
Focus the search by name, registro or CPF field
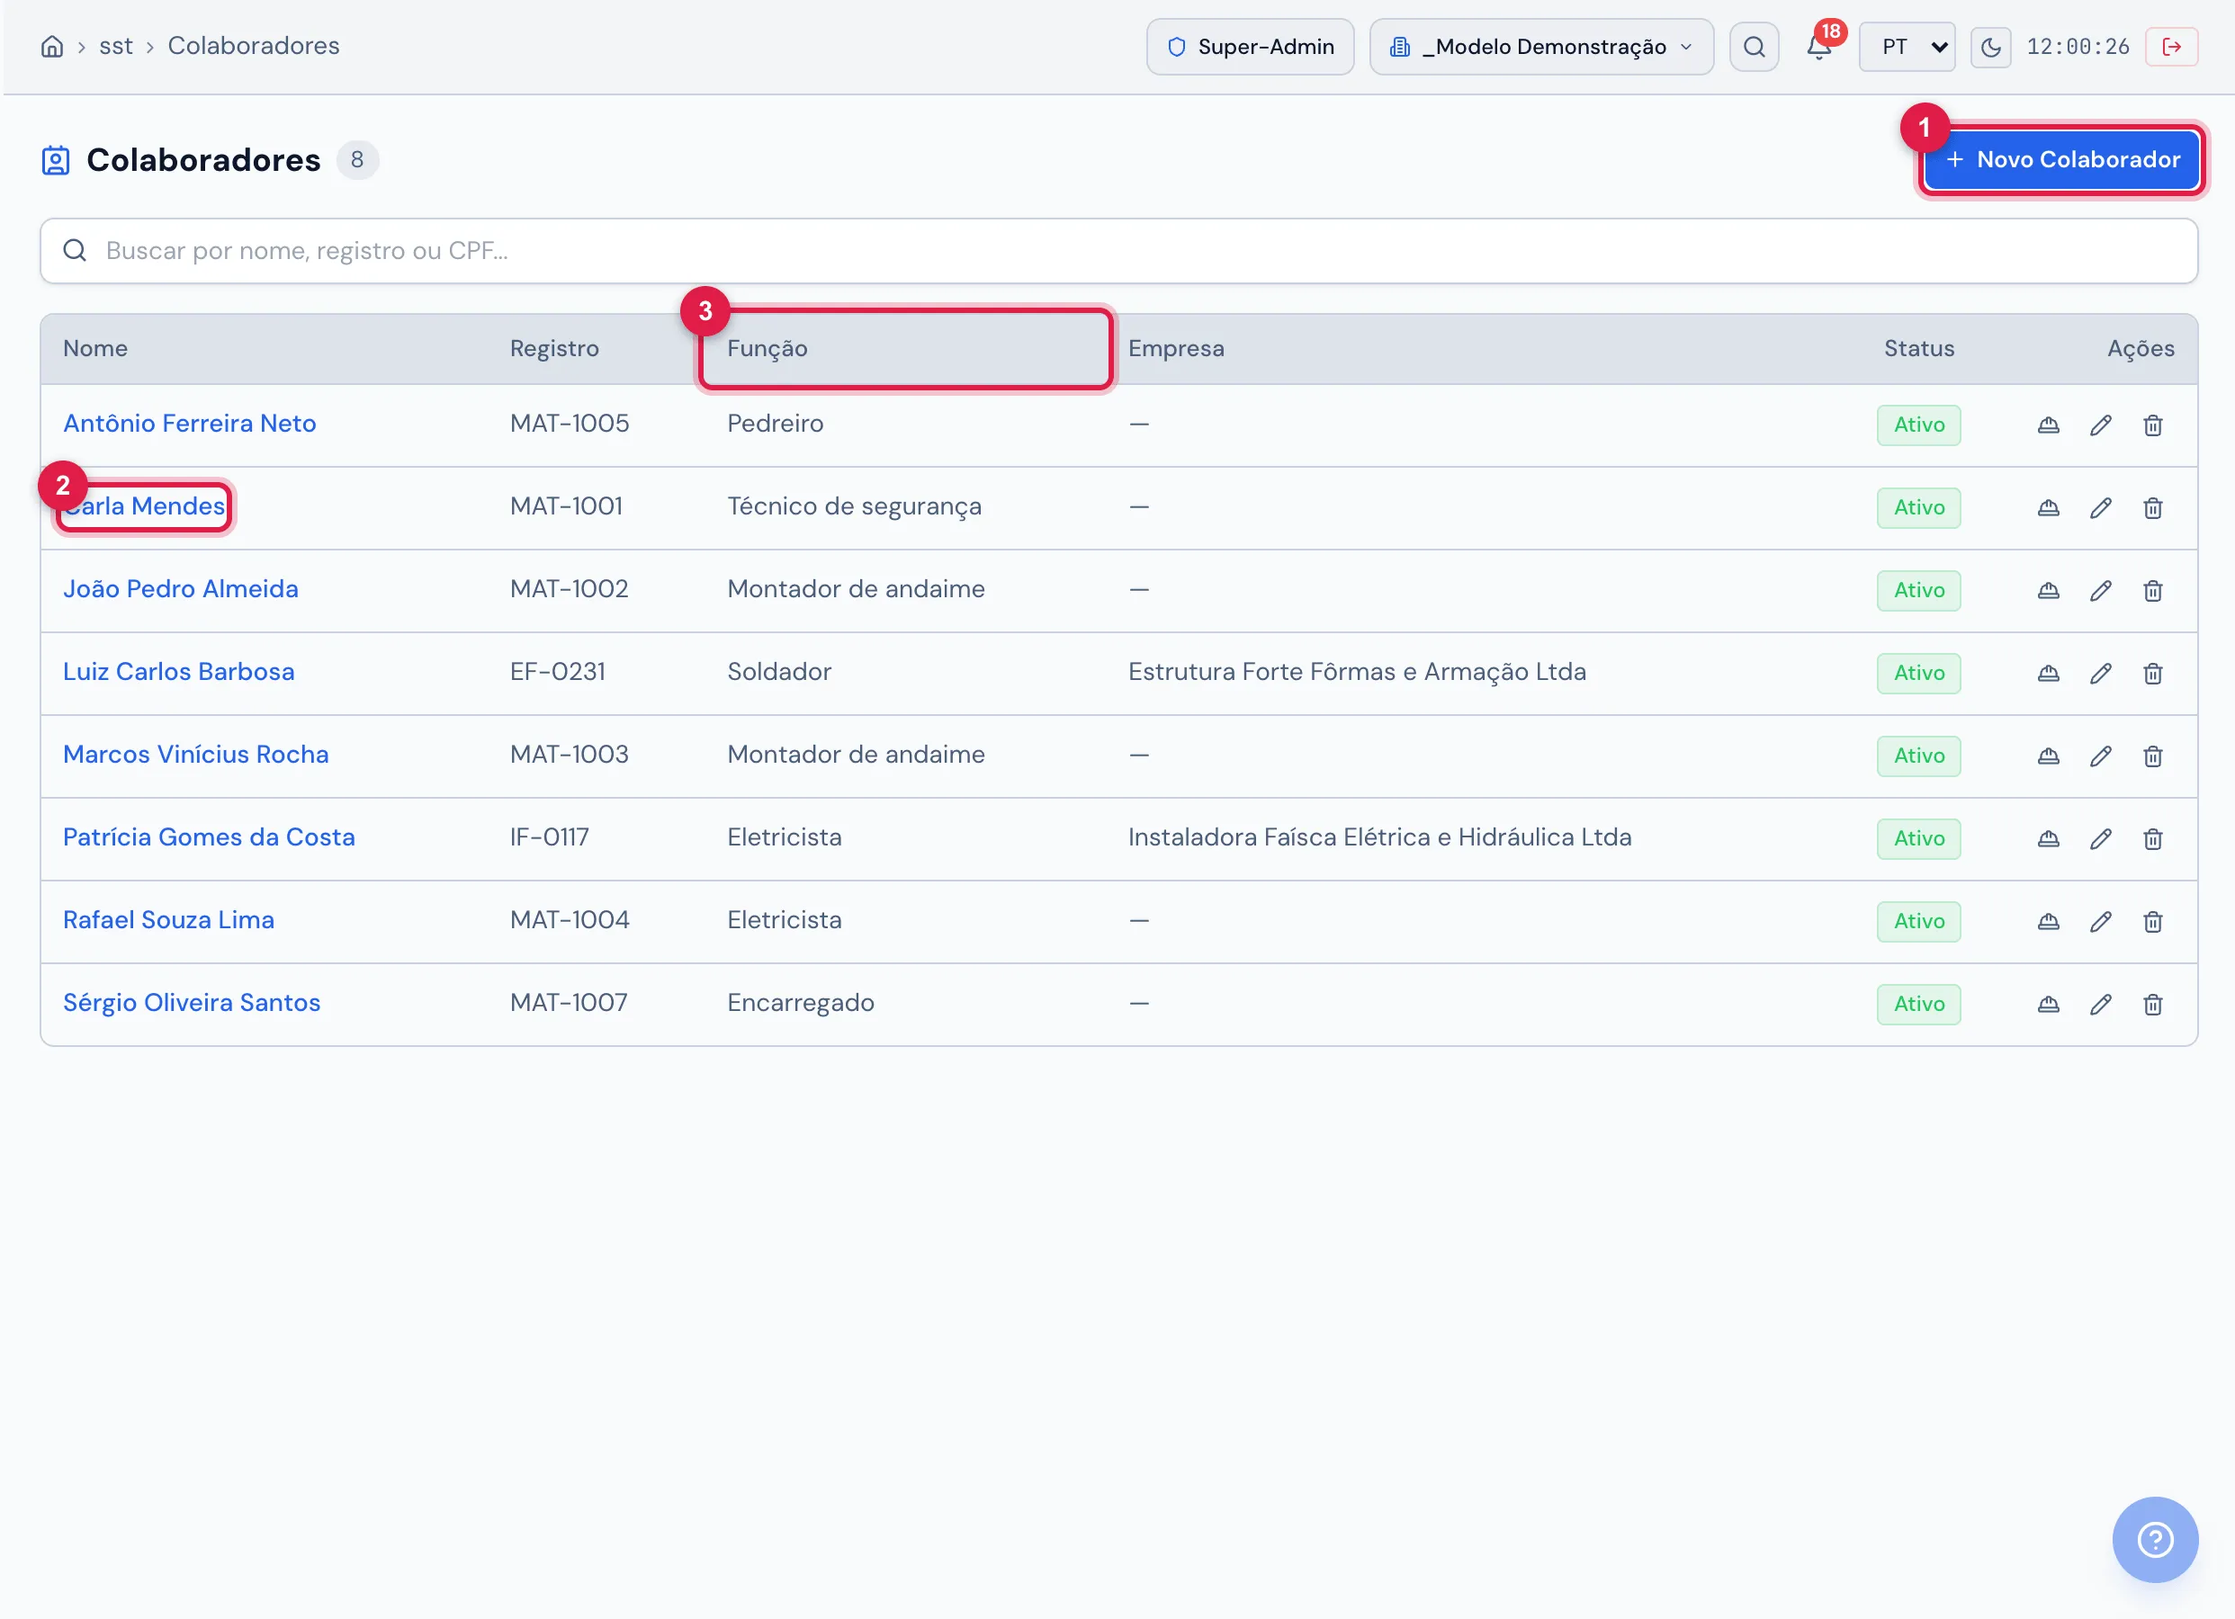[x=1118, y=251]
